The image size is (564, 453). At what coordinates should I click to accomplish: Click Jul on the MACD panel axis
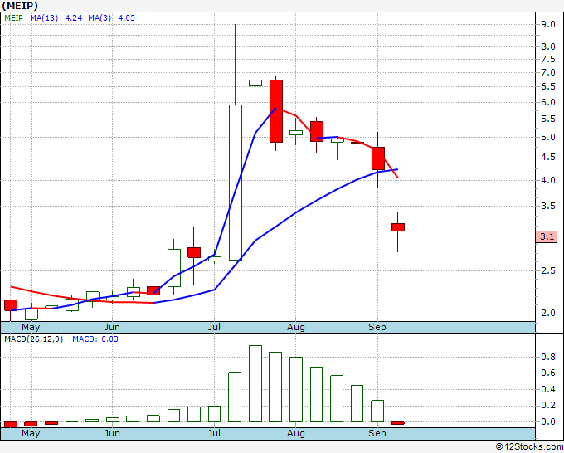pyautogui.click(x=214, y=433)
